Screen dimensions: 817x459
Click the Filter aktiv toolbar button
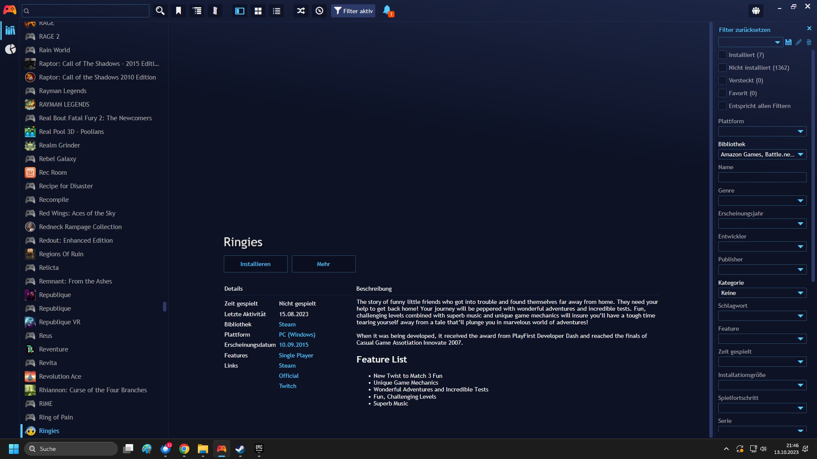[x=353, y=11]
